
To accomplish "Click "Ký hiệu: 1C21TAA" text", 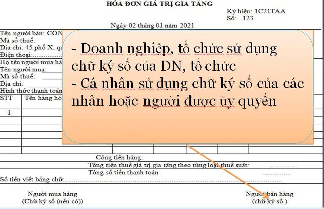I will pos(256,11).
